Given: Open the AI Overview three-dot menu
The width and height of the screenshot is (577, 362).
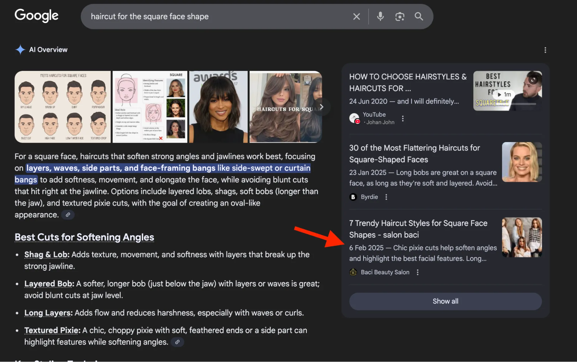Looking at the screenshot, I should click(545, 50).
